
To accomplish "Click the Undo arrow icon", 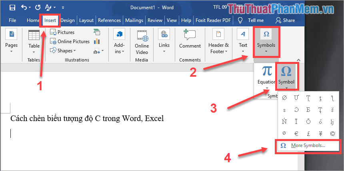I will [24, 8].
